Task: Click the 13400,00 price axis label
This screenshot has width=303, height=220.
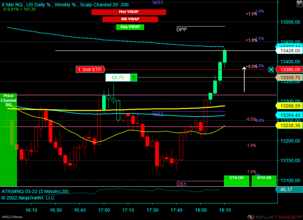Action: 290,62
